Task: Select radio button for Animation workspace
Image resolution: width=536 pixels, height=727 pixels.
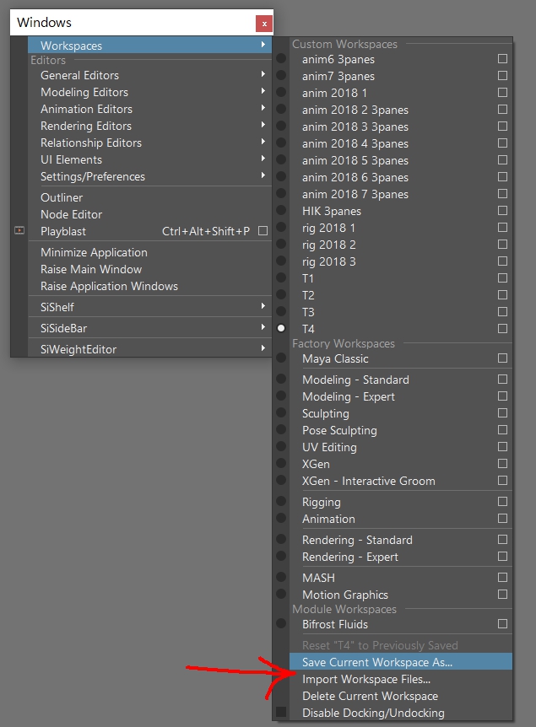Action: tap(281, 519)
